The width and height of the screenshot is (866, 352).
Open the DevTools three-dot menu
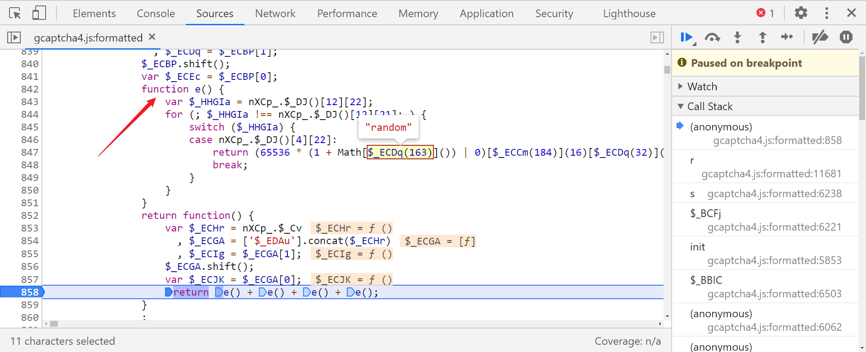click(x=826, y=13)
